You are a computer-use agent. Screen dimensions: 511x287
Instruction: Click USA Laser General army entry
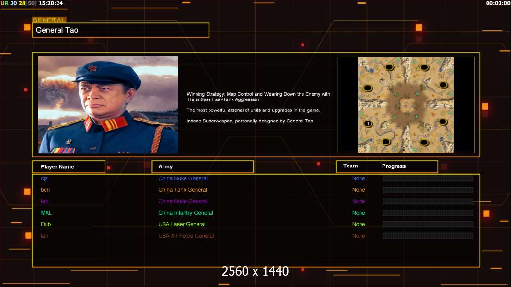click(x=182, y=224)
